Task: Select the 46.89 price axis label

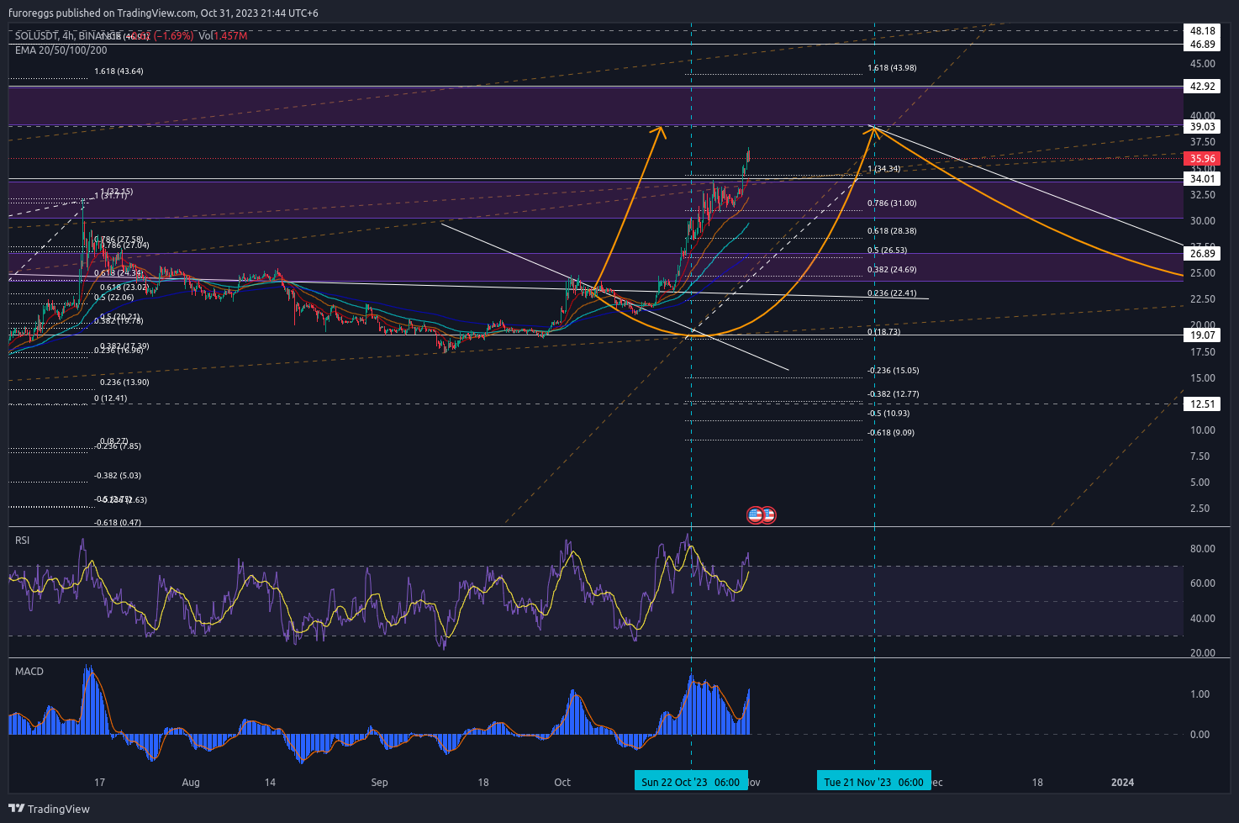Action: (x=1202, y=45)
